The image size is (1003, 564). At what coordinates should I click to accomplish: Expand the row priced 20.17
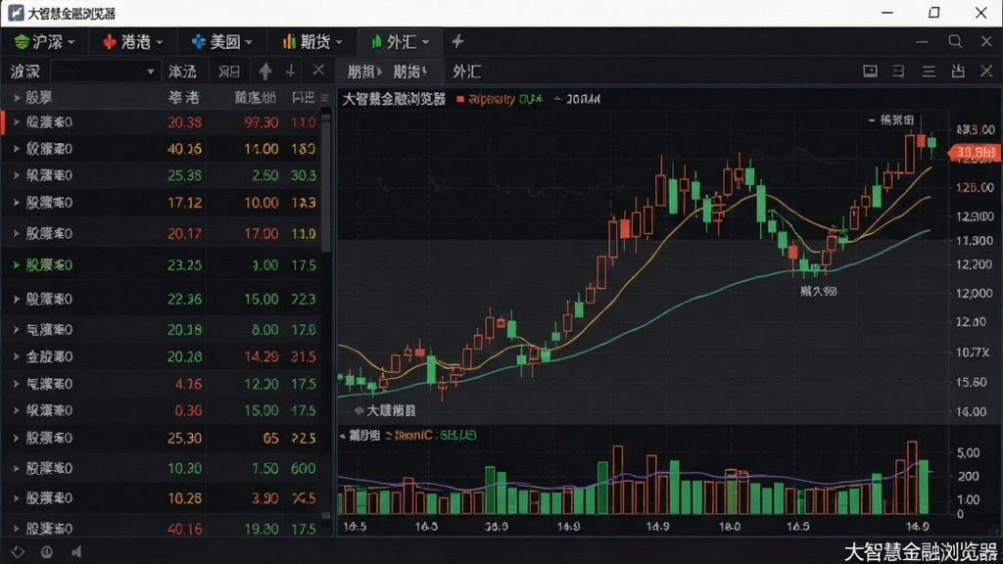point(17,233)
